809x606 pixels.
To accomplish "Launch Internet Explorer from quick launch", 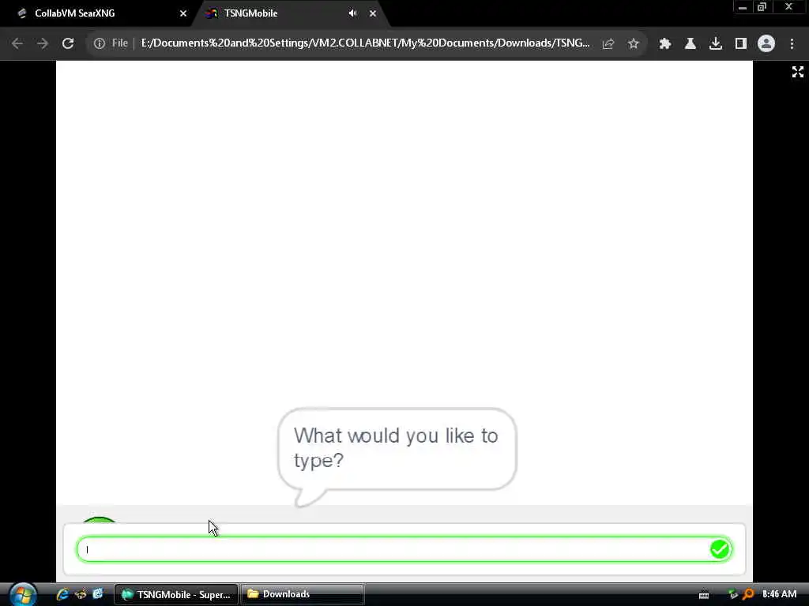I will (62, 594).
